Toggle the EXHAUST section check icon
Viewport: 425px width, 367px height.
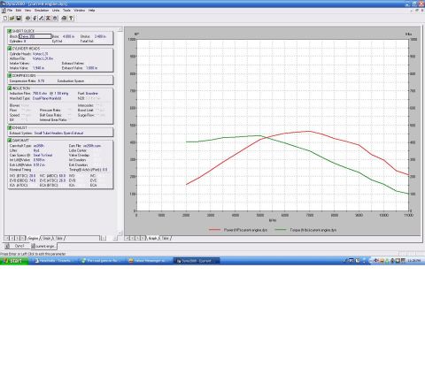[10, 127]
